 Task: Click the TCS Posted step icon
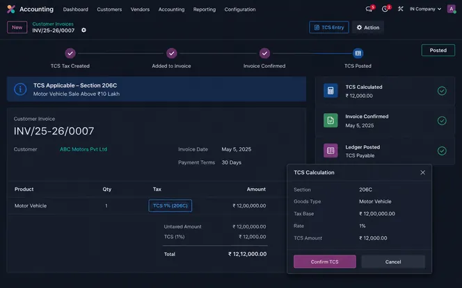click(358, 53)
